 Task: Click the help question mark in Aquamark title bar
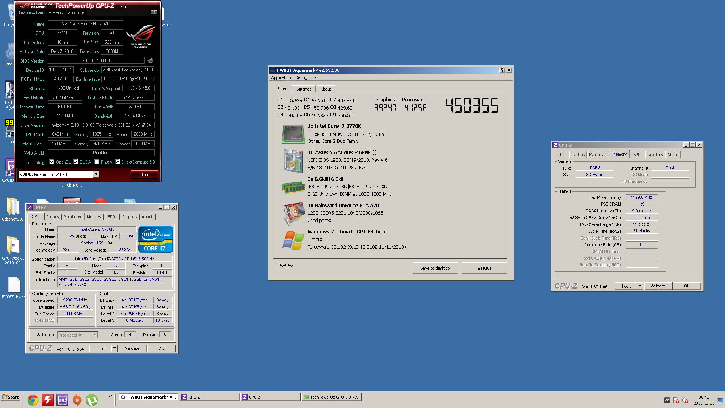[x=502, y=70]
